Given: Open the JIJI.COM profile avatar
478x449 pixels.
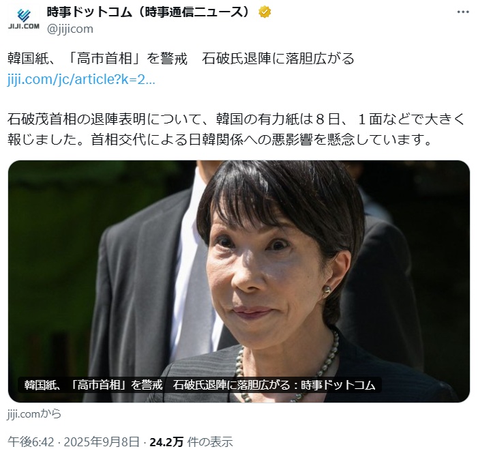Looking at the screenshot, I should click(24, 19).
